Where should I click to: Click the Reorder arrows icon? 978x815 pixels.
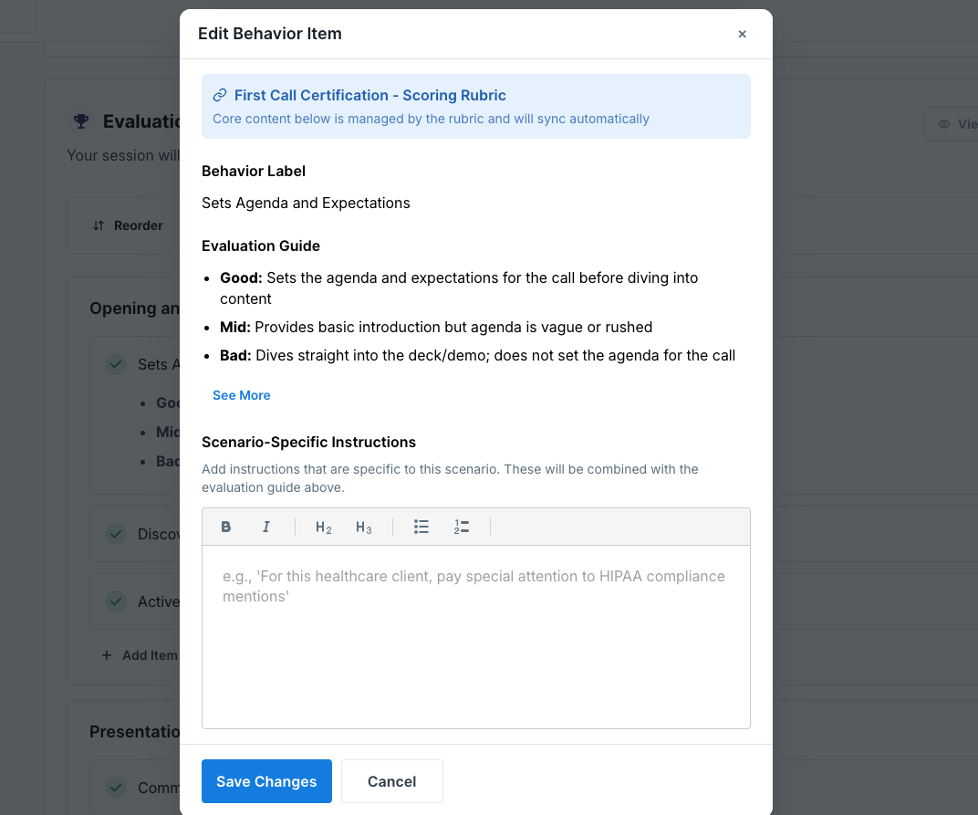pyautogui.click(x=98, y=225)
